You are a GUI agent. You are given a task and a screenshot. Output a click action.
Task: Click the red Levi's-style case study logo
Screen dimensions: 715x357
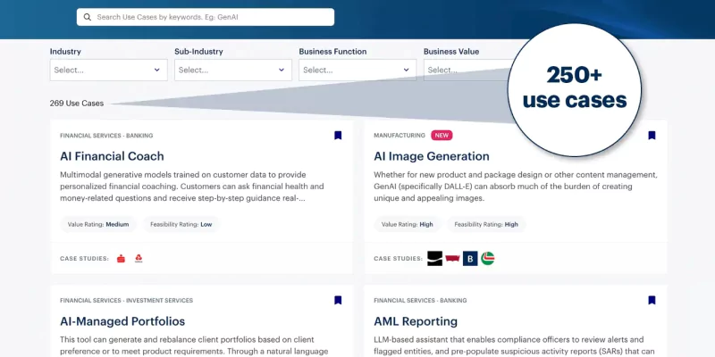coord(453,259)
